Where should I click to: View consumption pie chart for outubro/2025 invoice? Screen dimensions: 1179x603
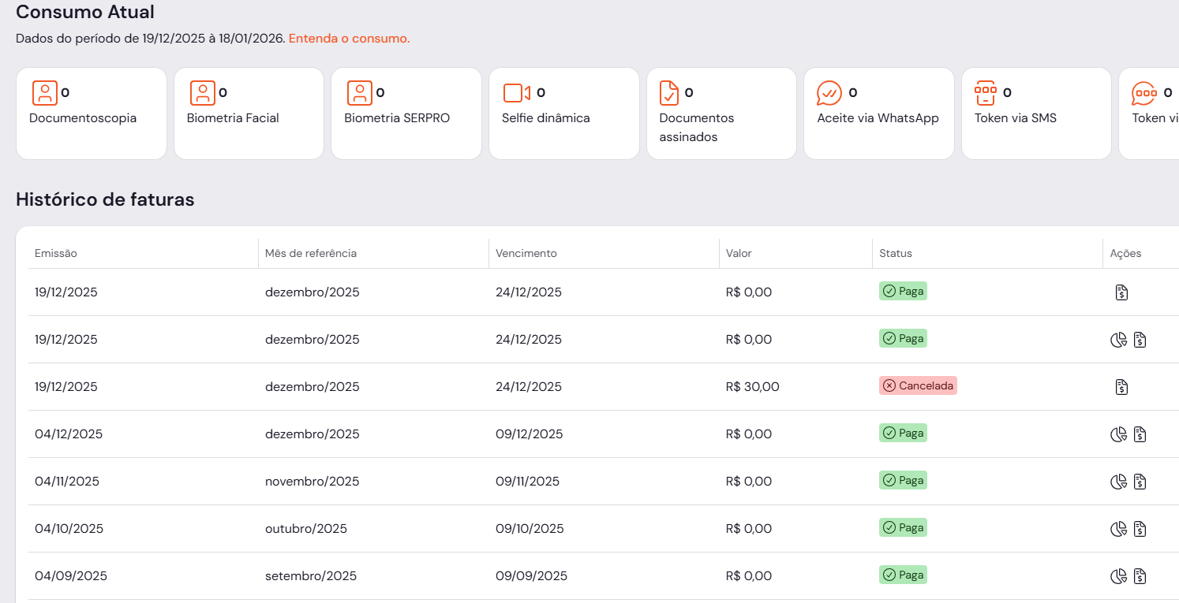coord(1117,529)
